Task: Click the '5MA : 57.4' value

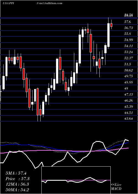Action: click(16, 173)
